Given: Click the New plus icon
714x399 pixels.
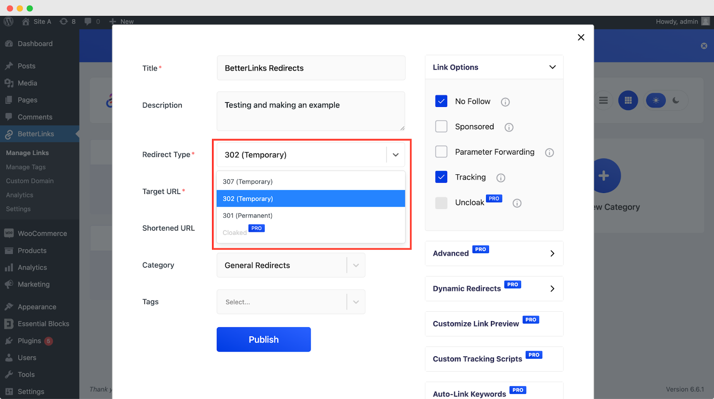Looking at the screenshot, I should (112, 21).
